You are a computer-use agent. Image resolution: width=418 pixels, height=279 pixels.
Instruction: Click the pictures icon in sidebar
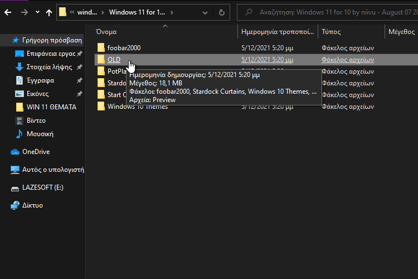point(19,94)
